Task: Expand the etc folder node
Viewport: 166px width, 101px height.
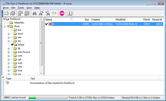Action: pos(9,41)
